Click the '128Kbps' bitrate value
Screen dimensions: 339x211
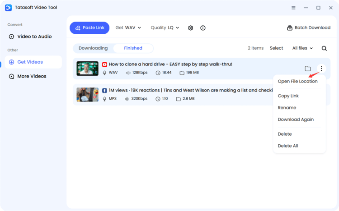[x=140, y=73]
